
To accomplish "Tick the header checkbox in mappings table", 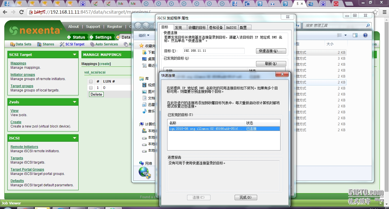I will coord(91,81).
